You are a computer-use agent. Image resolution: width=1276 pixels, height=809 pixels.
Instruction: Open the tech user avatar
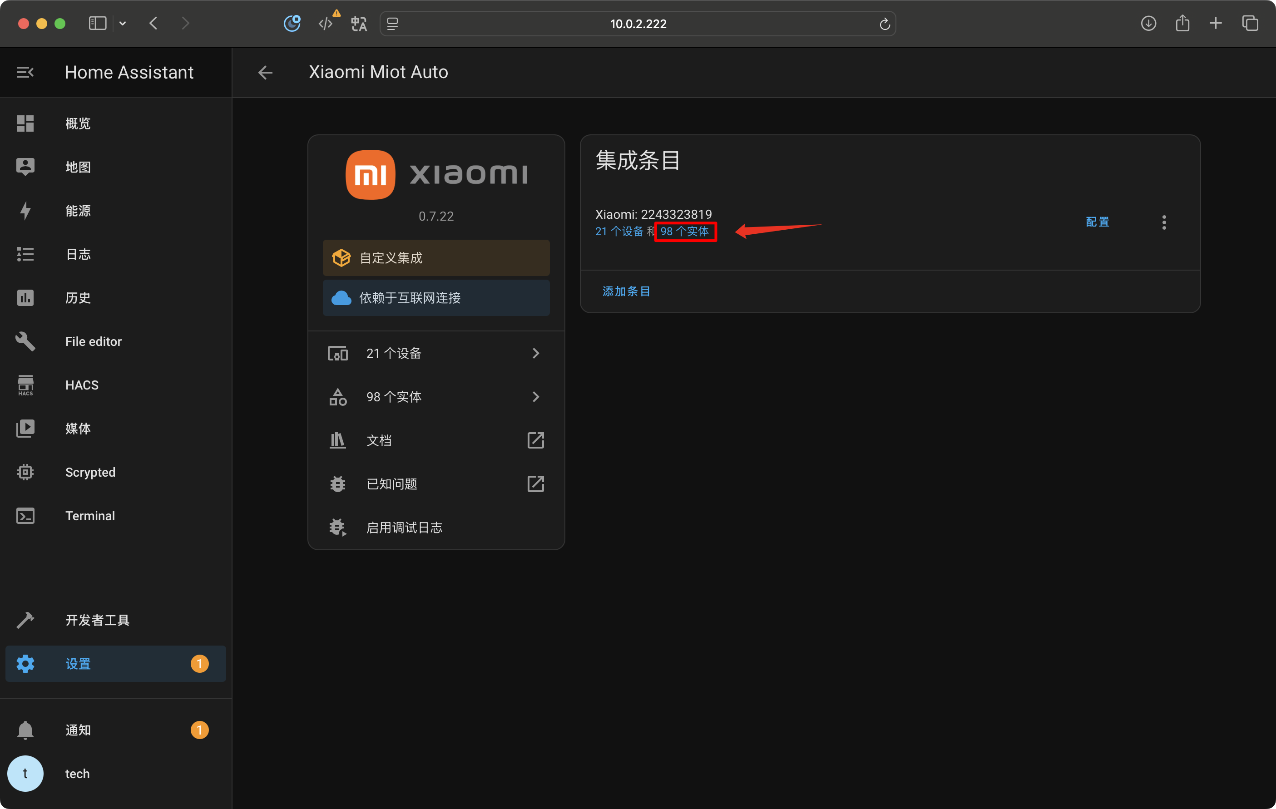tap(25, 774)
